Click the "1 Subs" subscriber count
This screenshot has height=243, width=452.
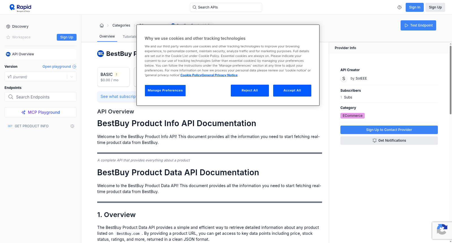346,97
